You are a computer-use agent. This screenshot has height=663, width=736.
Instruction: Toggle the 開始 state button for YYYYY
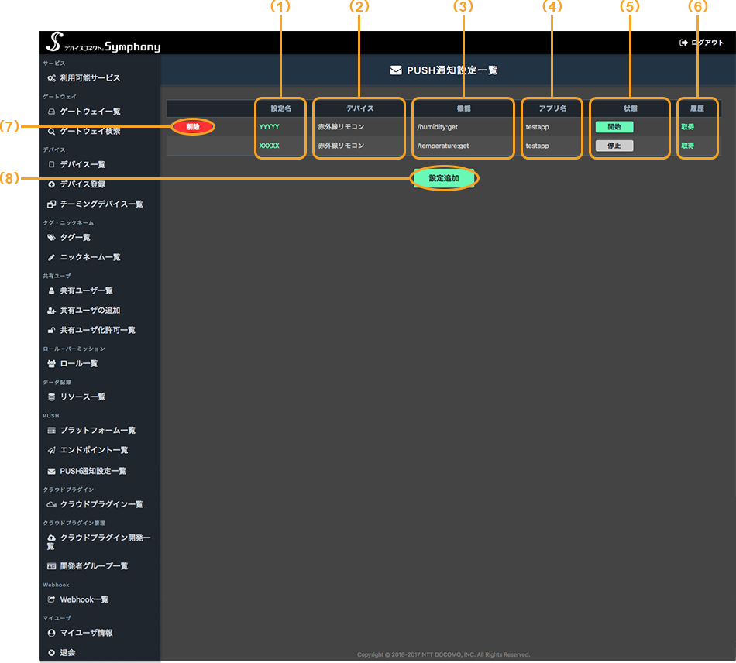pyautogui.click(x=614, y=127)
